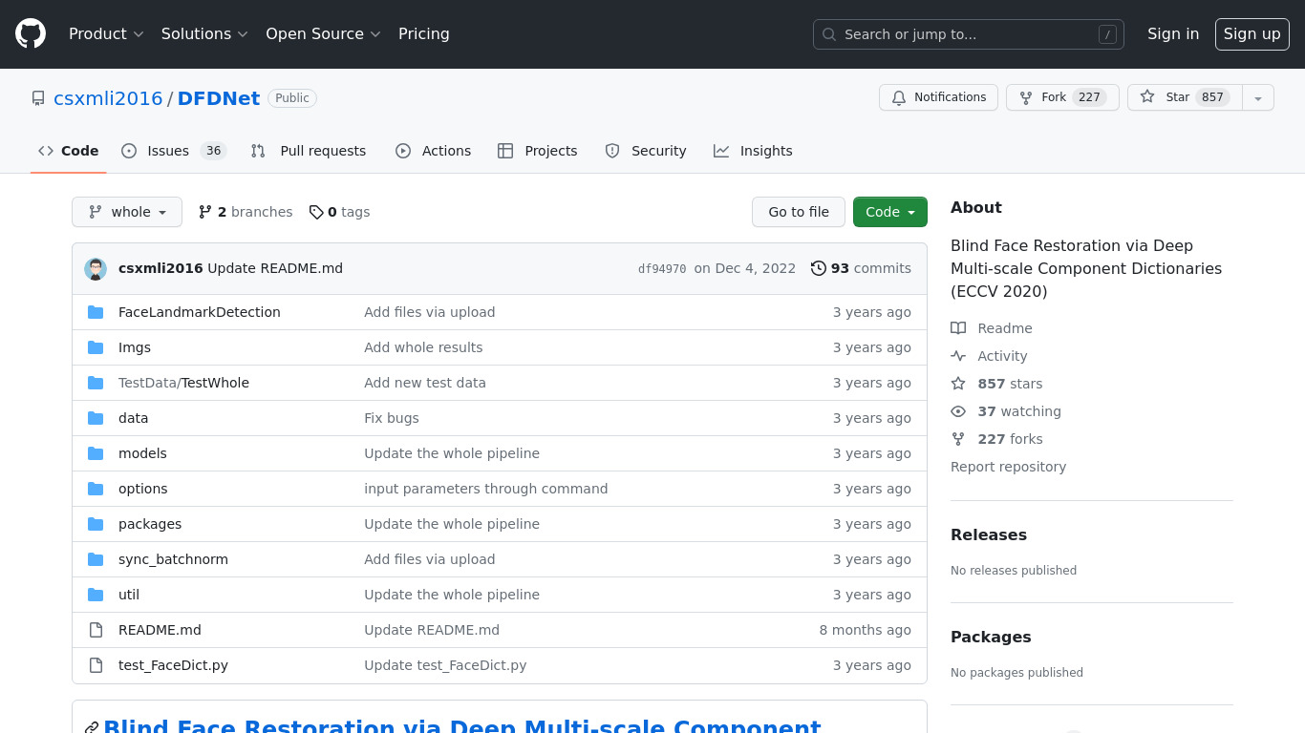Screen dimensions: 1305x733
Task: Expand the star lists dropdown arrow
Action: point(1258,97)
